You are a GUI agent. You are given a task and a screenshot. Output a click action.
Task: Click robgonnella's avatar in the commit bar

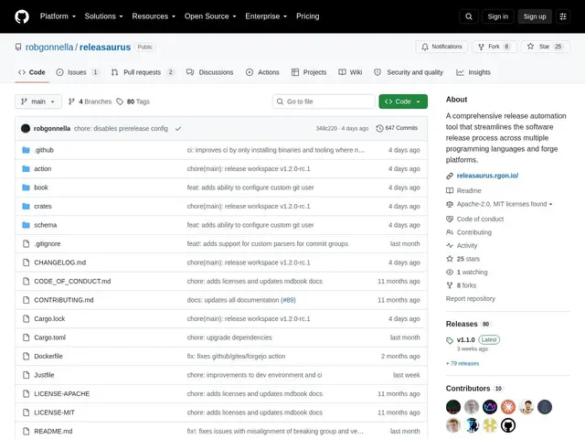(x=26, y=128)
